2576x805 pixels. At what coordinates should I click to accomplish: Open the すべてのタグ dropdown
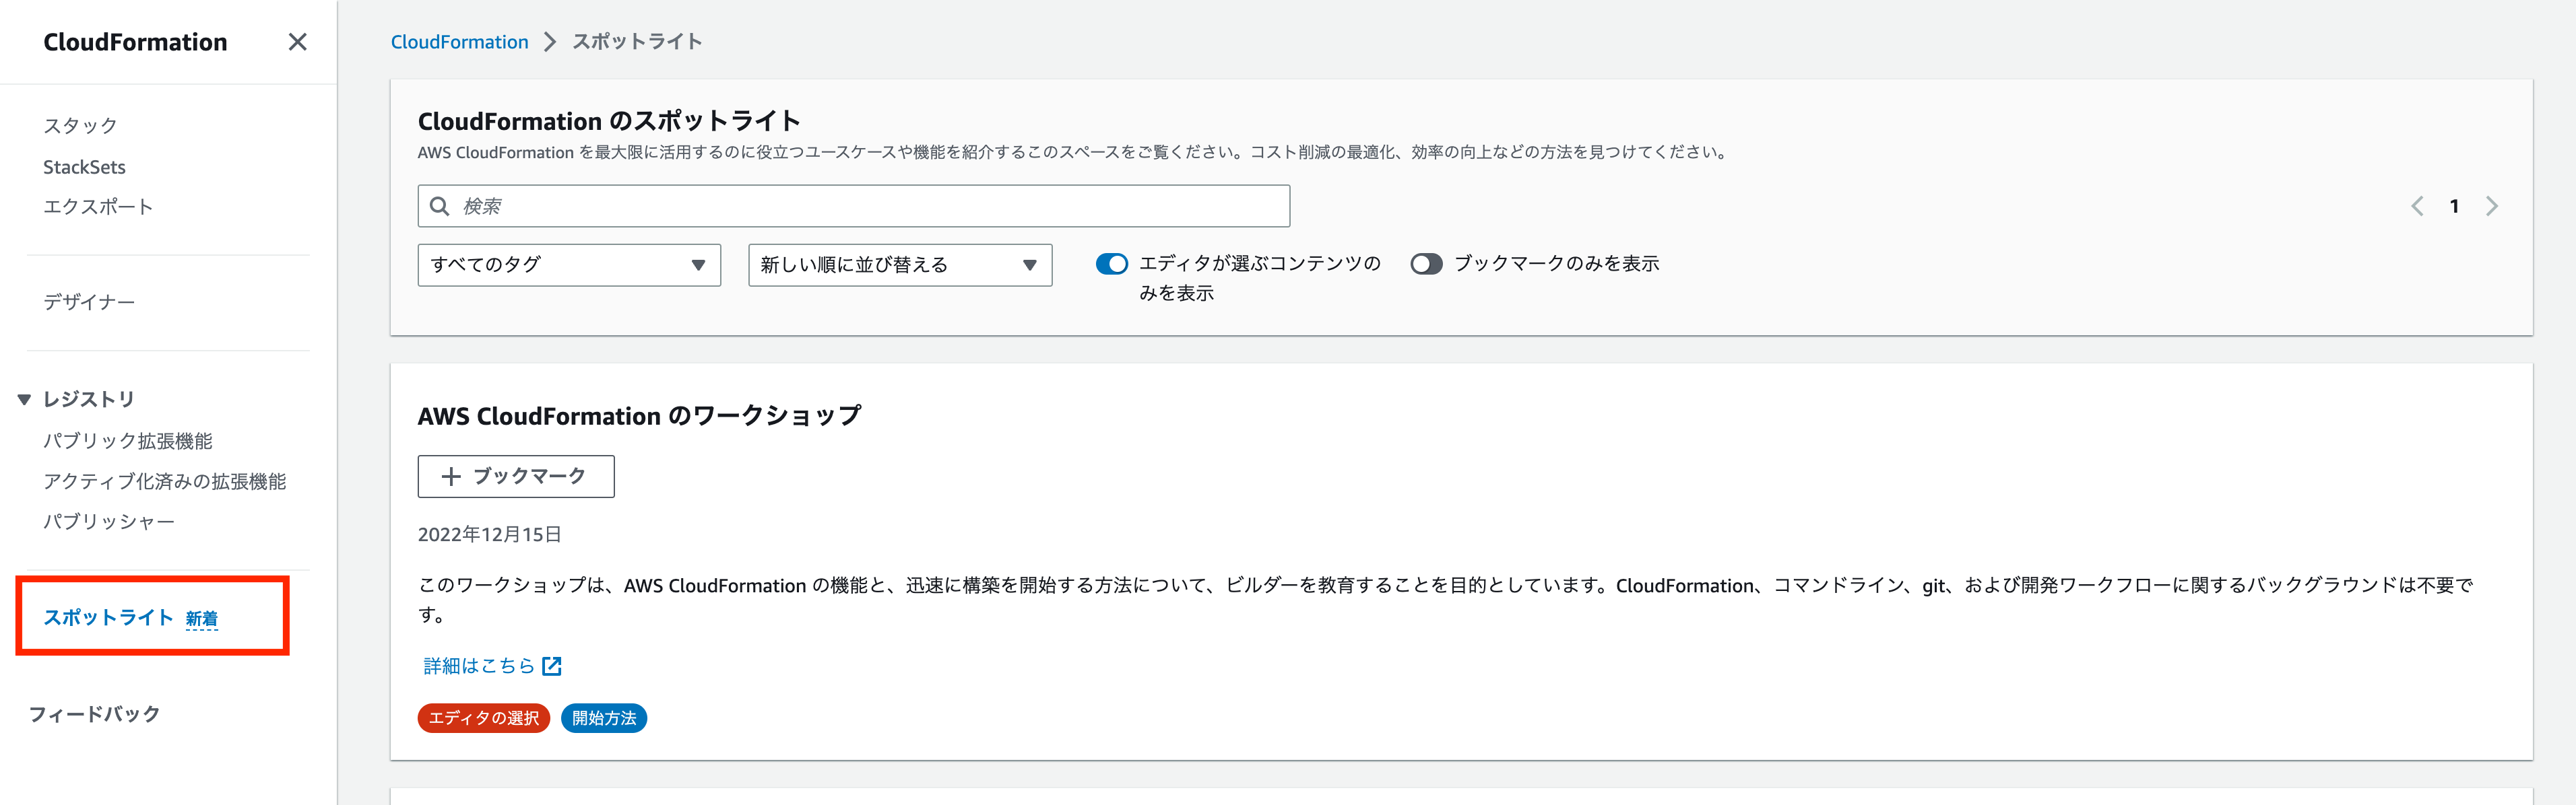569,265
